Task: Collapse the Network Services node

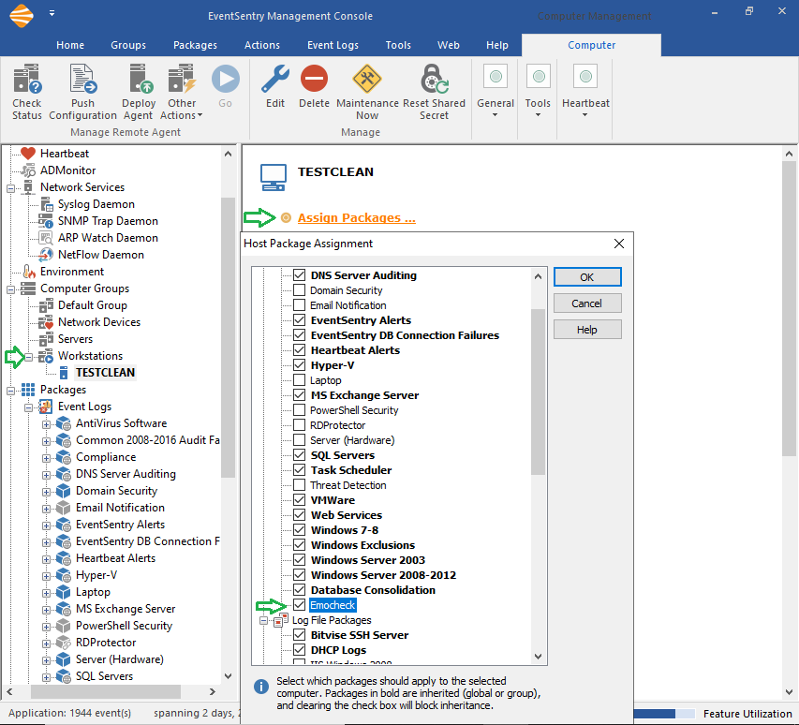Action: 10,188
